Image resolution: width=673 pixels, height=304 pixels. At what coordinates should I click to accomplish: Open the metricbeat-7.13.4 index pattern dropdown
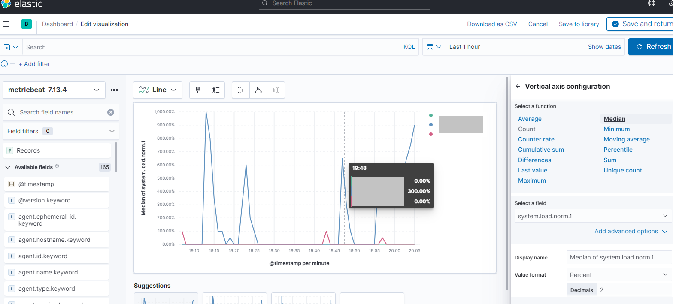[54, 90]
